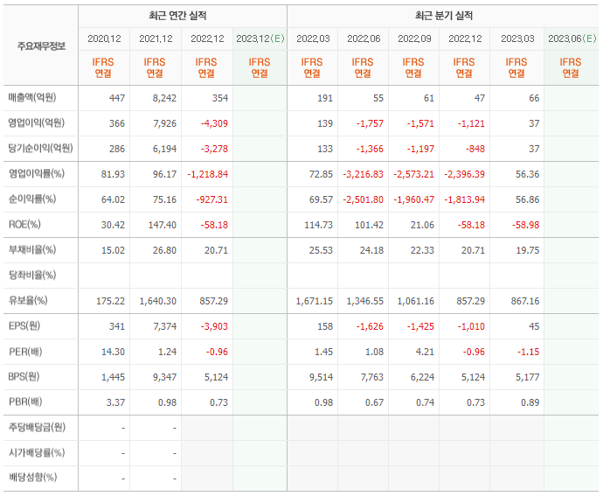Click PBR value 3.37
Viewport: 603px width, 496px height.
(115, 402)
